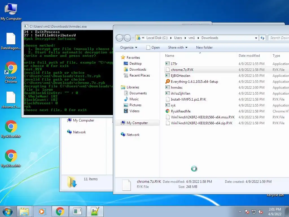Click the Windows Start button
Viewport: 289px width, 217px height.
8,211
